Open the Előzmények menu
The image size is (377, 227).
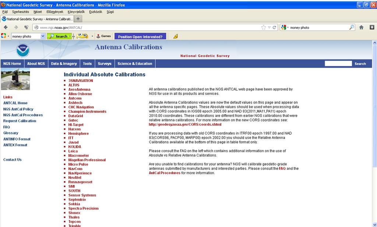tap(55, 12)
